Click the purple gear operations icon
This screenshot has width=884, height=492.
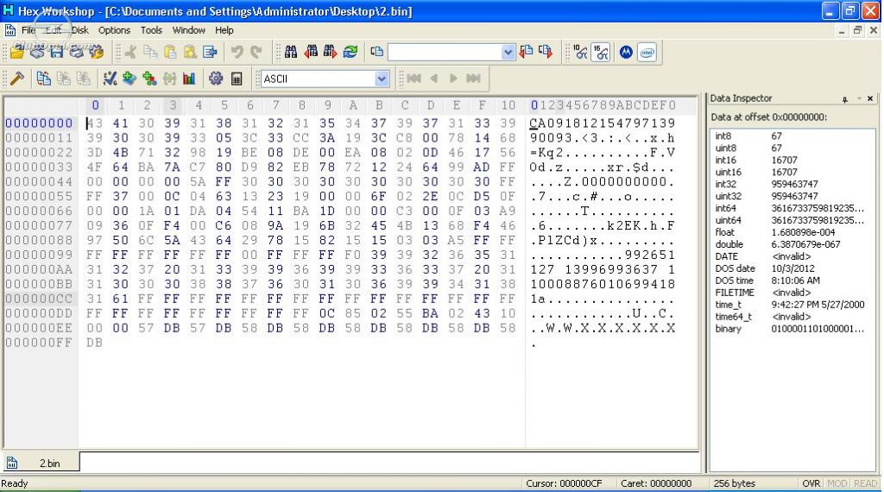tap(216, 79)
